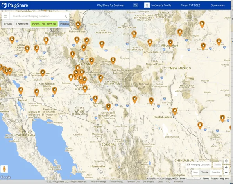The height and width of the screenshot is (184, 233).
Task: Zoom in with the plus button
Action: (x=226, y=167)
